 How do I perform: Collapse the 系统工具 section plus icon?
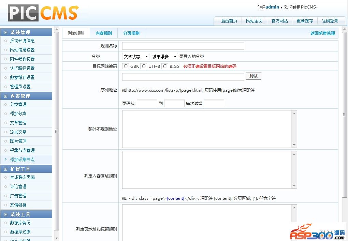(x=5, y=215)
